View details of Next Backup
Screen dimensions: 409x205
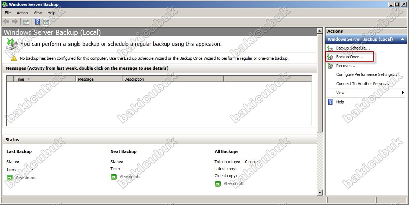pos(130,177)
